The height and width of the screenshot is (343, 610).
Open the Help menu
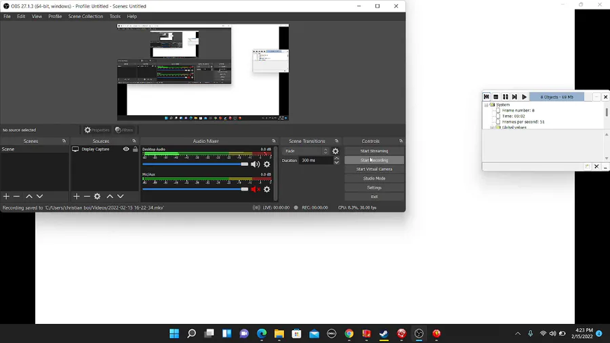click(132, 16)
